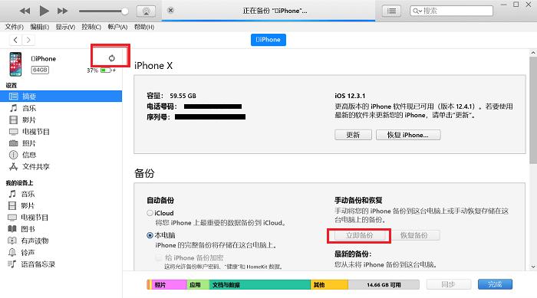Click the 14.66 GB 可用 free space segment

[x=384, y=285]
